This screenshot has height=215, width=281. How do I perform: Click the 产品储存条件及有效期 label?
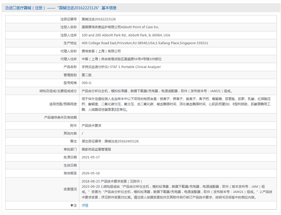[61, 117]
